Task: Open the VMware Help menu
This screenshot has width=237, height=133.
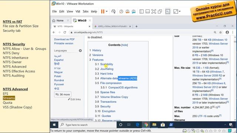Action: 94,11
